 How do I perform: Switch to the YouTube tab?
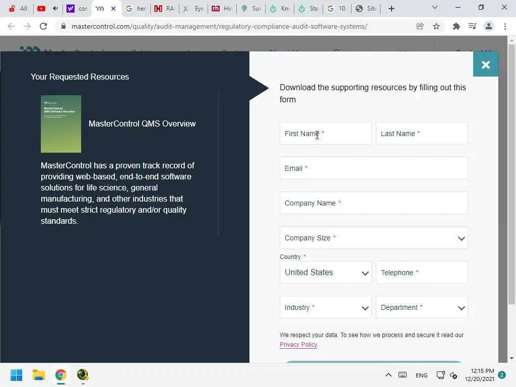point(41,9)
